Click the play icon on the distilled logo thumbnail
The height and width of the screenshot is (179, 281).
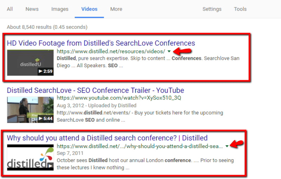[x=51, y=166]
